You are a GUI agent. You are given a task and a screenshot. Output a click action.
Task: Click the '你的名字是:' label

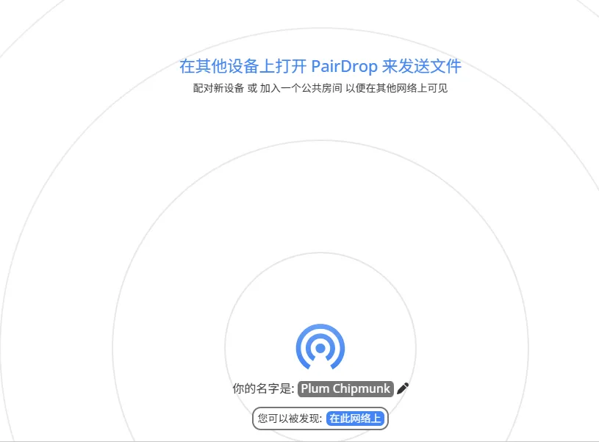coord(264,388)
